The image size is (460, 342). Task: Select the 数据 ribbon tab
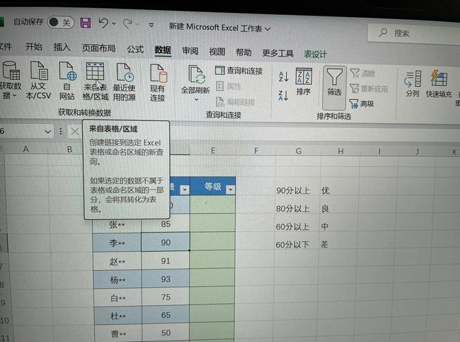tap(163, 50)
